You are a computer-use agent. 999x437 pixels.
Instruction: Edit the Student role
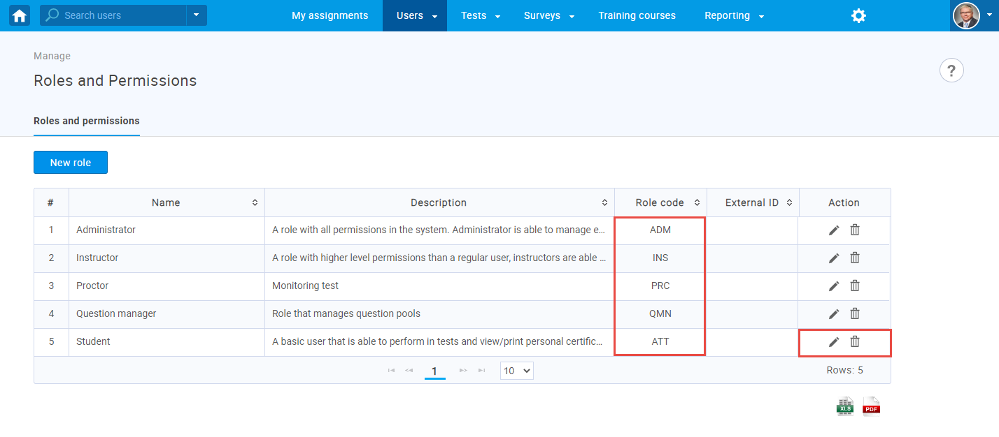pos(834,342)
